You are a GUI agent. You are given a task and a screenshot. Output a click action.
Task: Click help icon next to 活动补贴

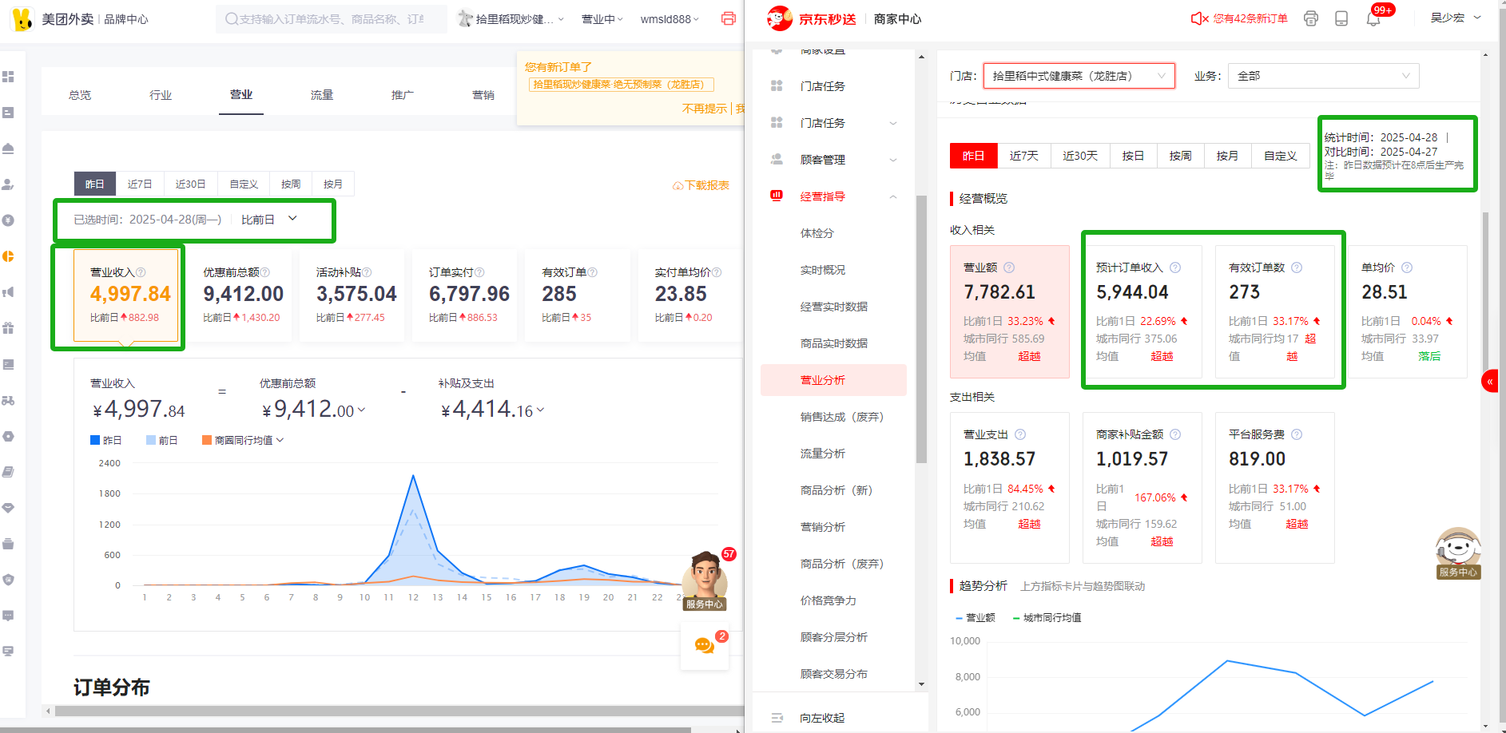pos(367,272)
